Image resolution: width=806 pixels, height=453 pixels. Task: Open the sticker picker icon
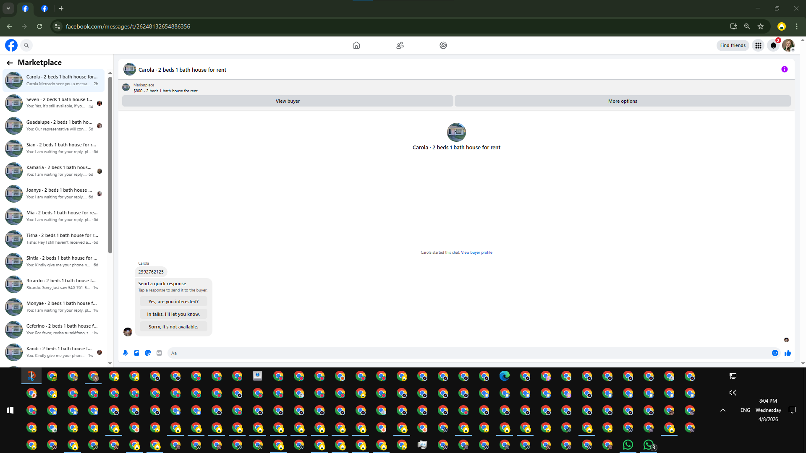[148, 353]
